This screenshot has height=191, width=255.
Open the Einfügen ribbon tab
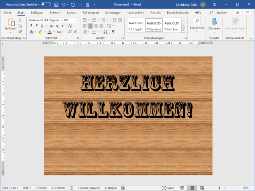click(37, 12)
